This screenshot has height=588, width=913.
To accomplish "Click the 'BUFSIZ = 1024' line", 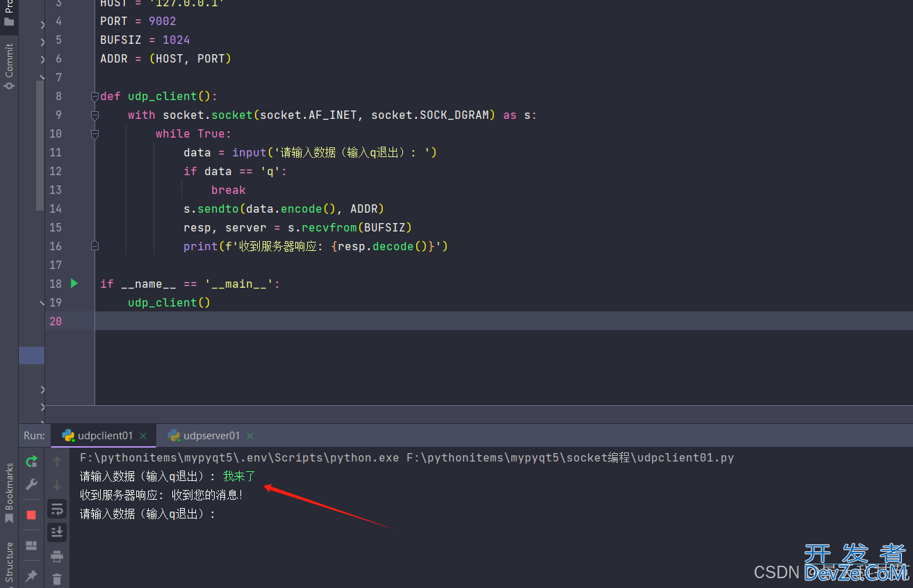I will pos(145,40).
